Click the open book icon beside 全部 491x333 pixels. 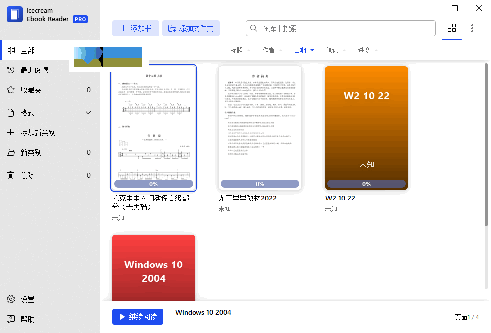pos(11,50)
